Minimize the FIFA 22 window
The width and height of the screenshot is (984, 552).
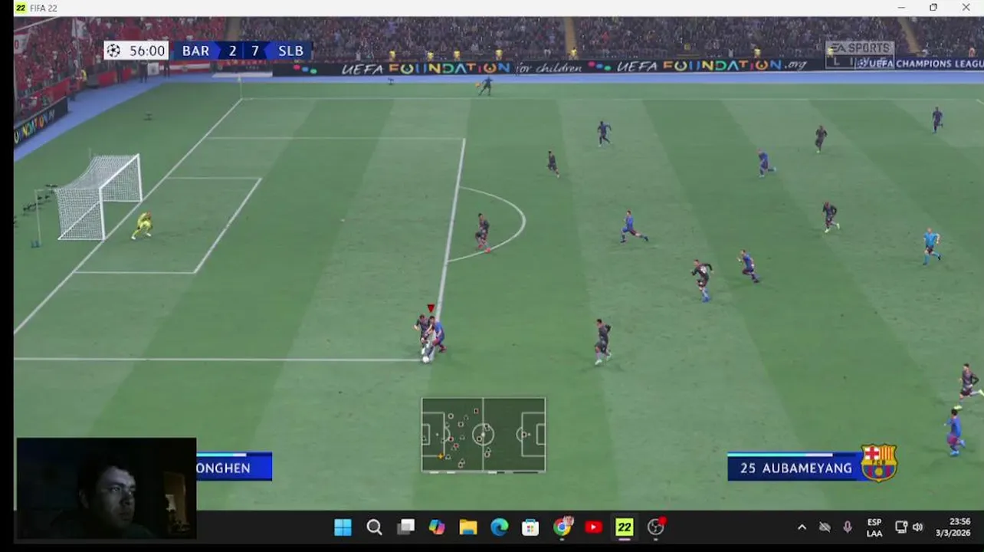(901, 8)
